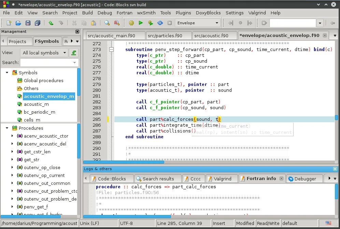Switch to the src/particles.f90 tab
This screenshot has width=340, height=229.
pyautogui.click(x=165, y=36)
